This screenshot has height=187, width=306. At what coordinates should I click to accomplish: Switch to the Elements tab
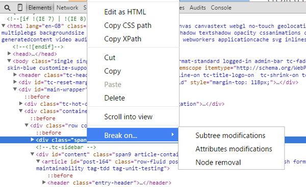40,8
